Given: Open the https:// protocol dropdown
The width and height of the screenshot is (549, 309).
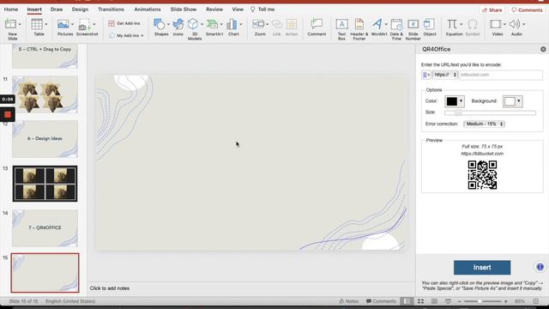Looking at the screenshot, I should point(445,75).
